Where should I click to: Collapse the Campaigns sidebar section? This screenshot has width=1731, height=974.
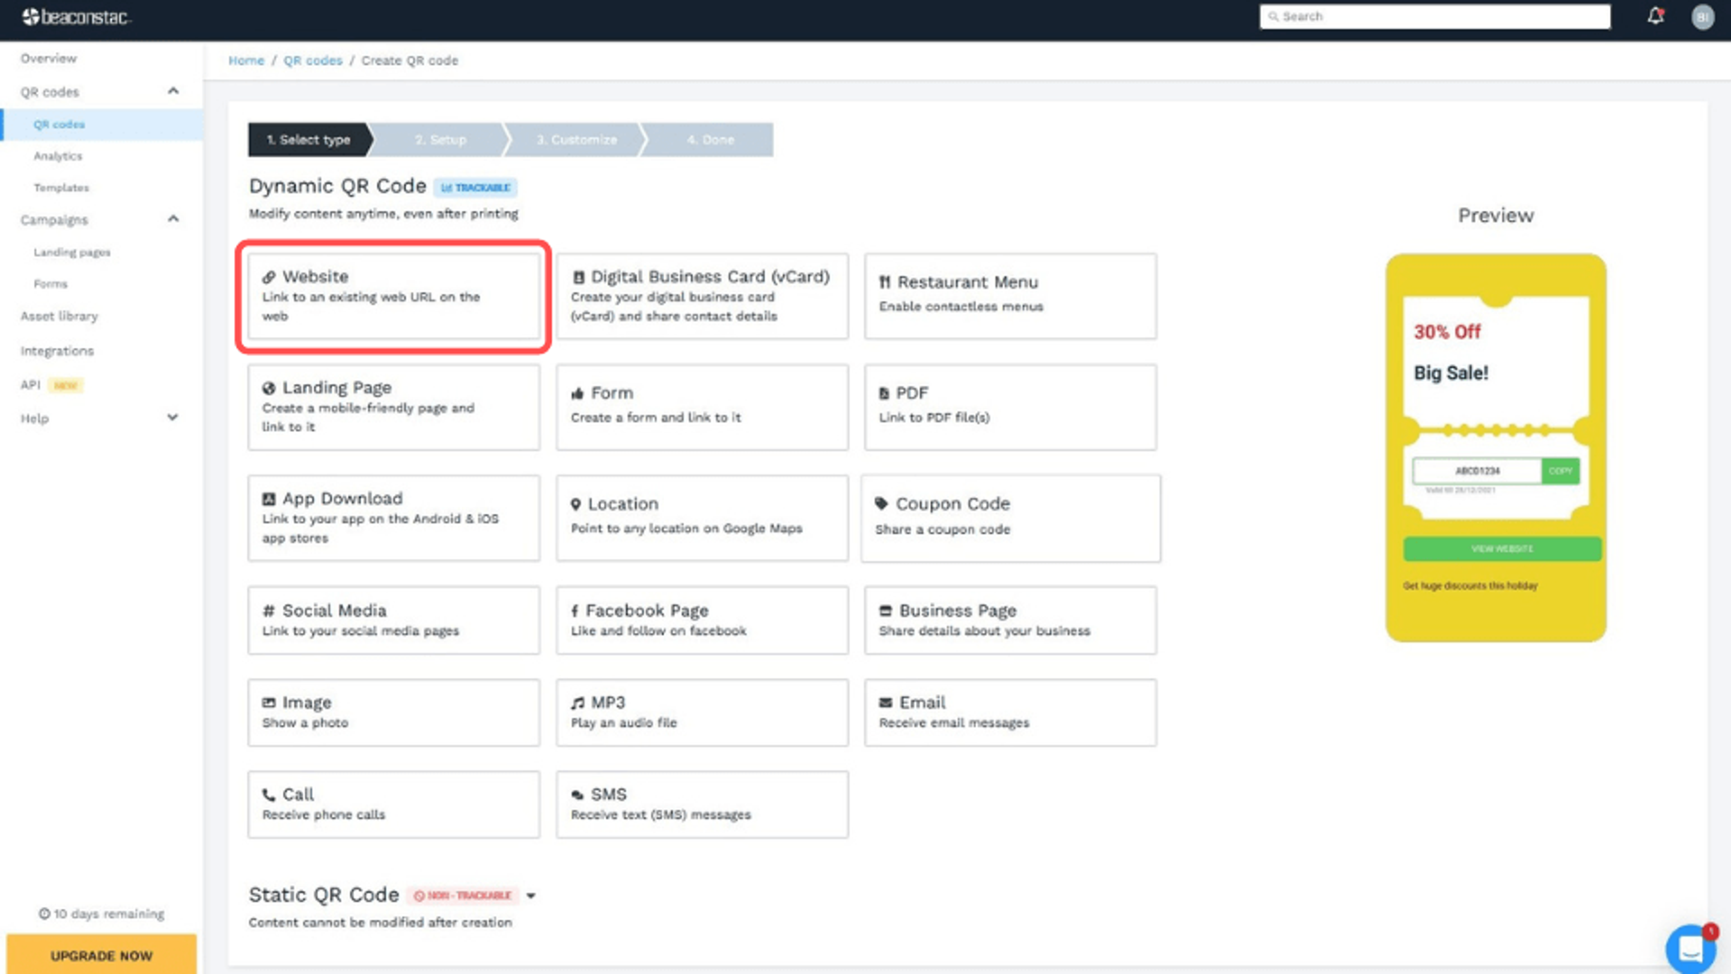click(173, 218)
